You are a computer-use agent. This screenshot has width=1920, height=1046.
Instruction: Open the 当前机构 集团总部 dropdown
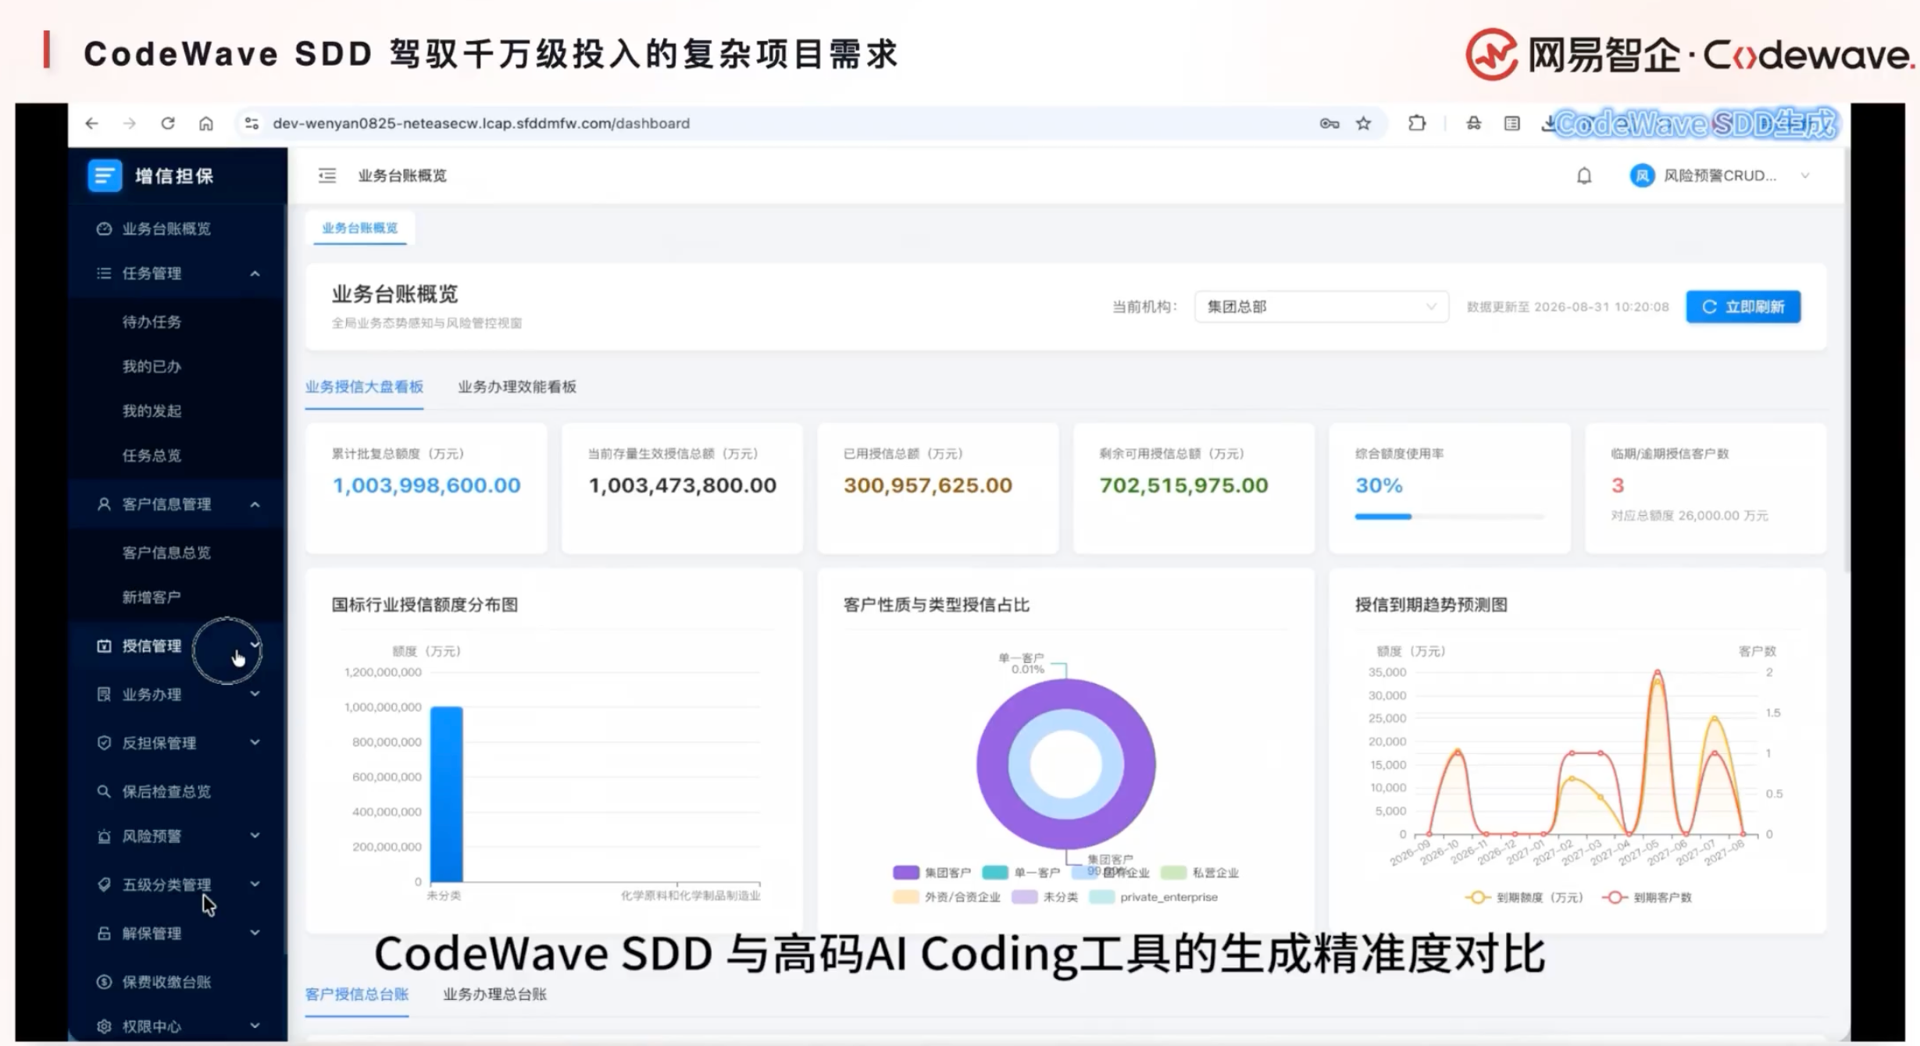point(1321,307)
